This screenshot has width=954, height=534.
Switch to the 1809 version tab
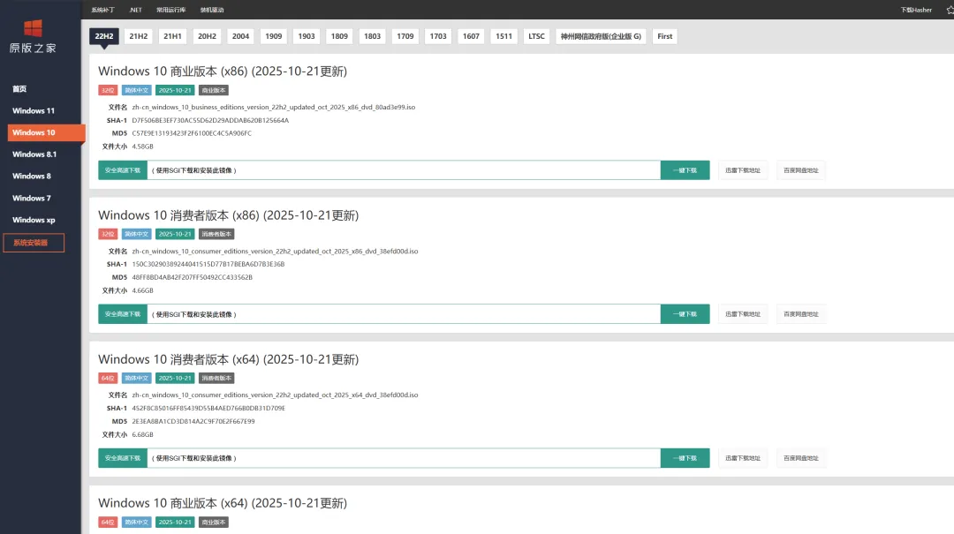[x=339, y=36]
